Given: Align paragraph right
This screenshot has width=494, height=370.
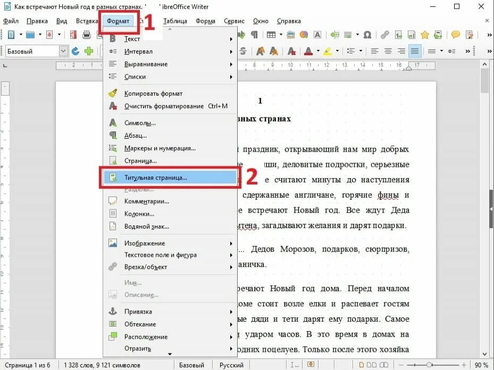Looking at the screenshot, I should (401, 51).
